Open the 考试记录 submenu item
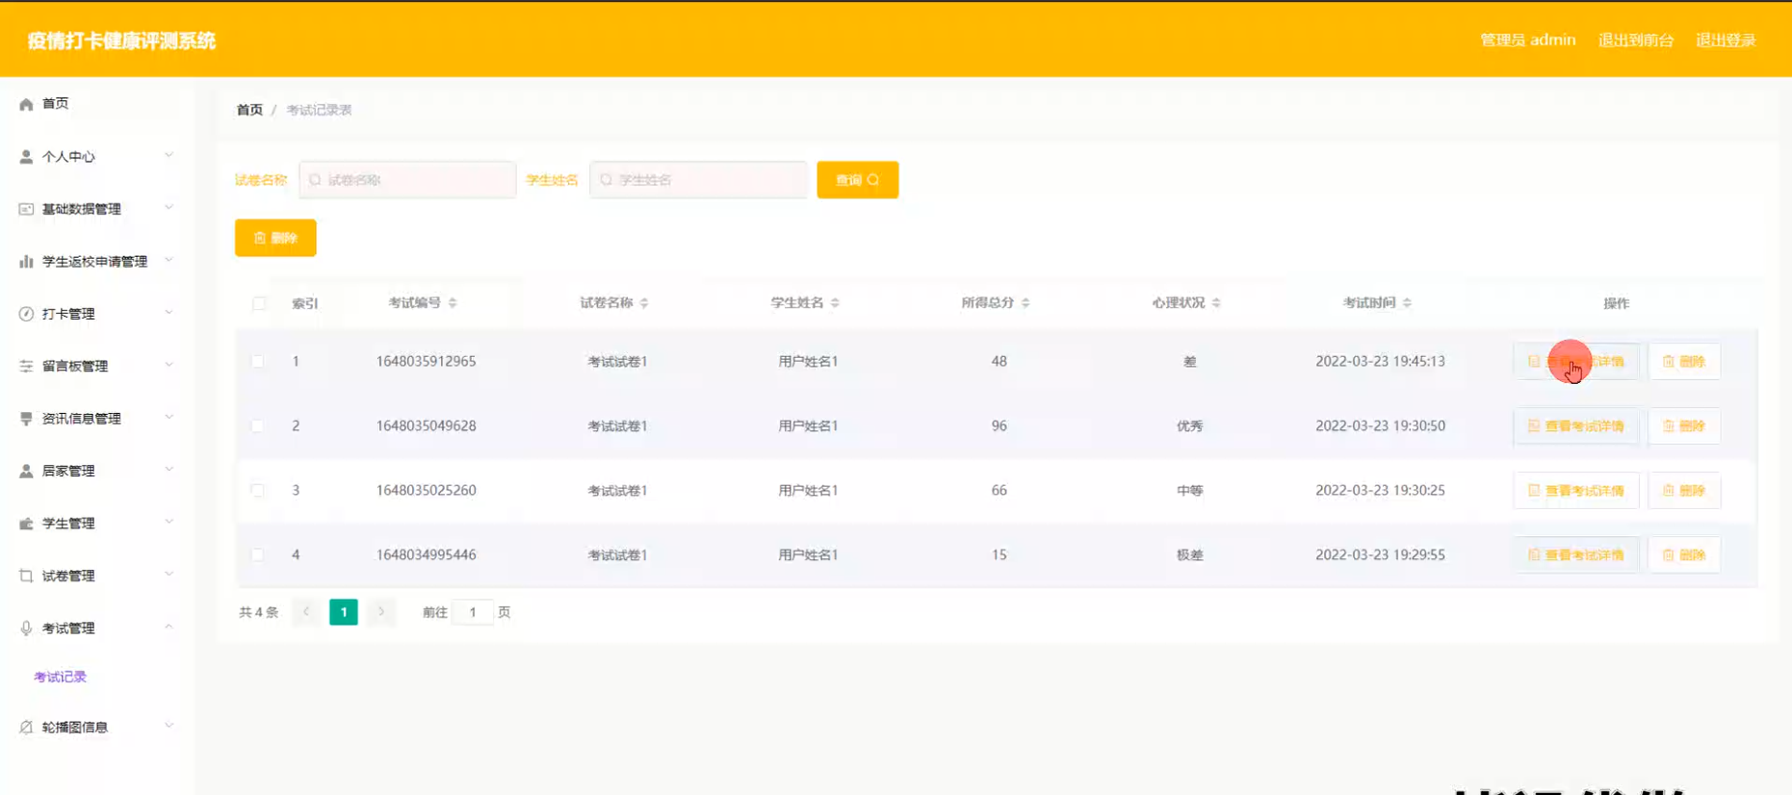The image size is (1792, 795). point(60,677)
